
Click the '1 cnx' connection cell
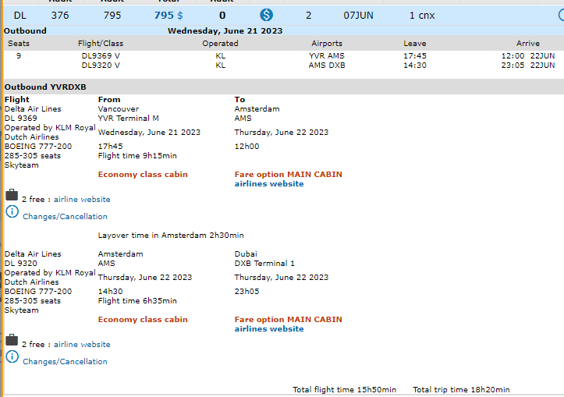[422, 15]
